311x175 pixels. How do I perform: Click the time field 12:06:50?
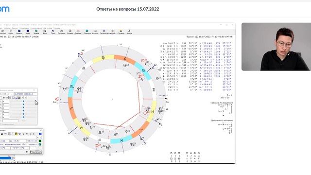(x=17, y=141)
